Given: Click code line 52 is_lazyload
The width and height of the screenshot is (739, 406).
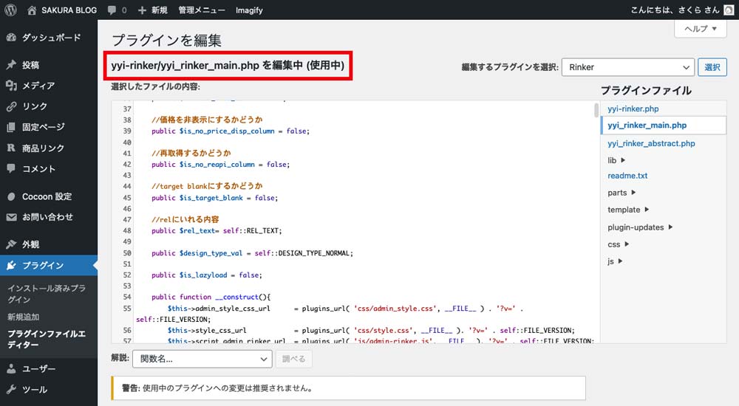Looking at the screenshot, I should click(207, 275).
